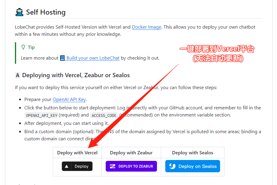Click the letter A badge icon
Viewport: 277px width, 185px height.
[x=18, y=75]
